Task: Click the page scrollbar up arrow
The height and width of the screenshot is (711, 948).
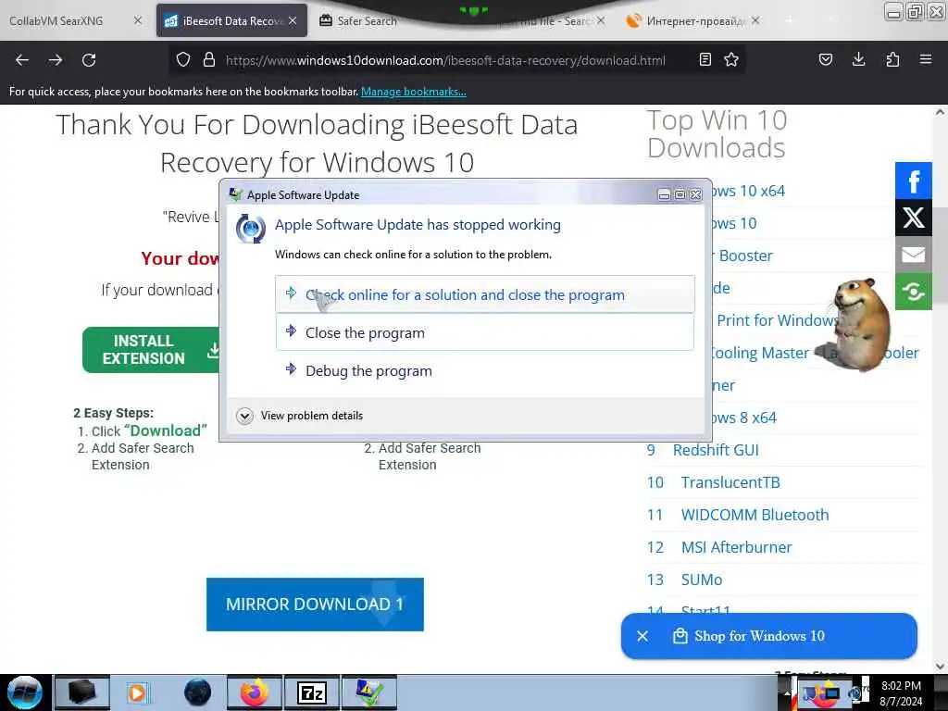Action: point(940,112)
